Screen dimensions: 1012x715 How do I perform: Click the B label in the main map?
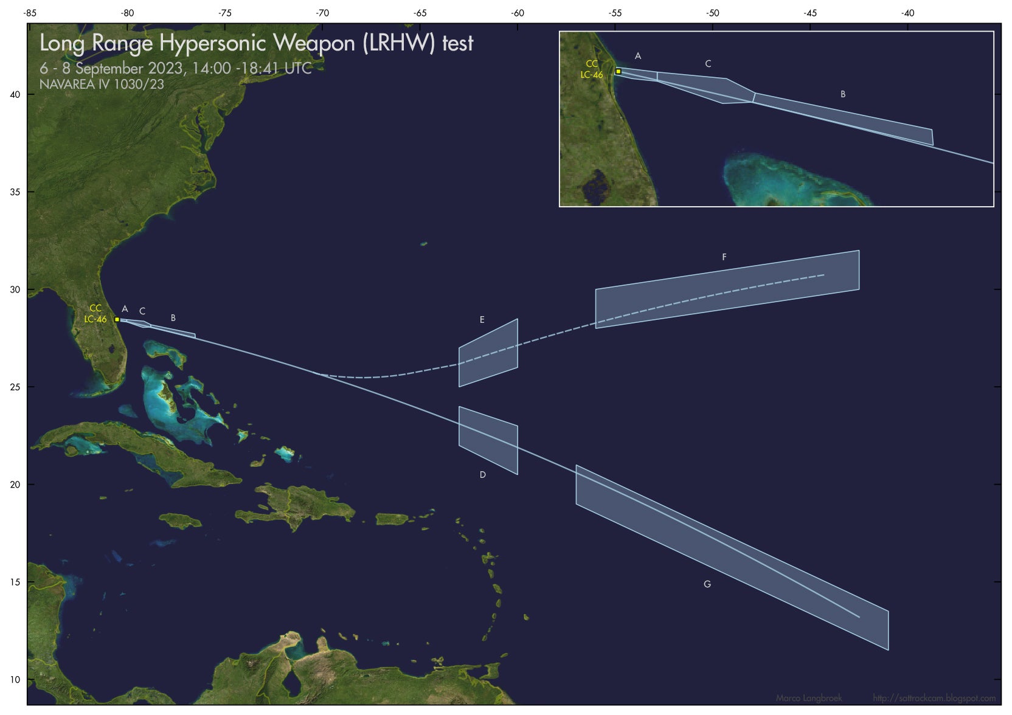pos(173,318)
